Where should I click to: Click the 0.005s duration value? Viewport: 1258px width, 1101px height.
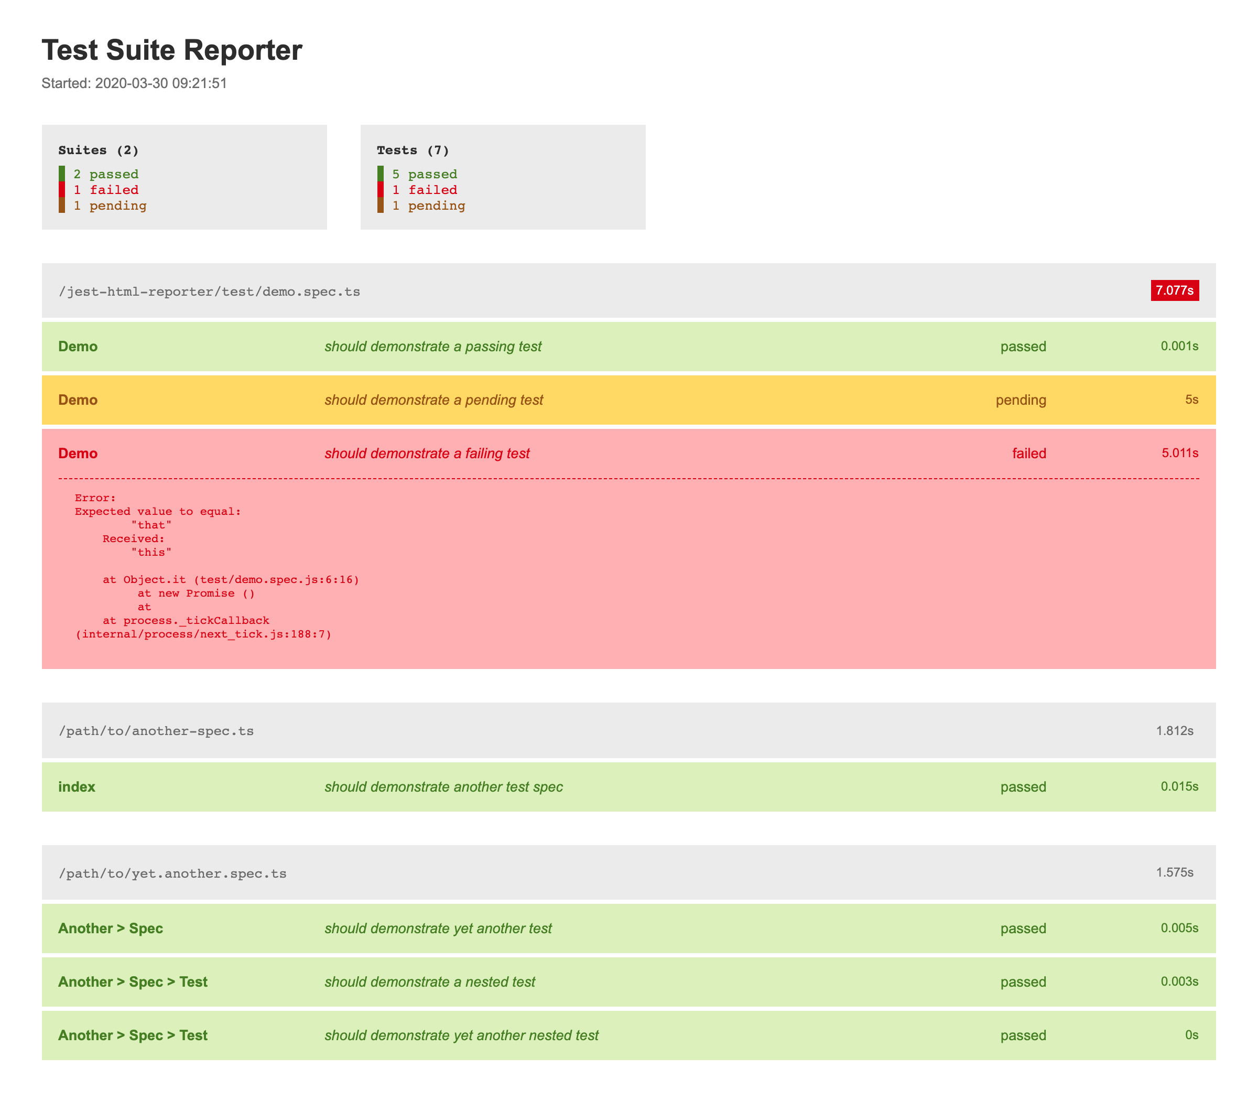(1179, 929)
